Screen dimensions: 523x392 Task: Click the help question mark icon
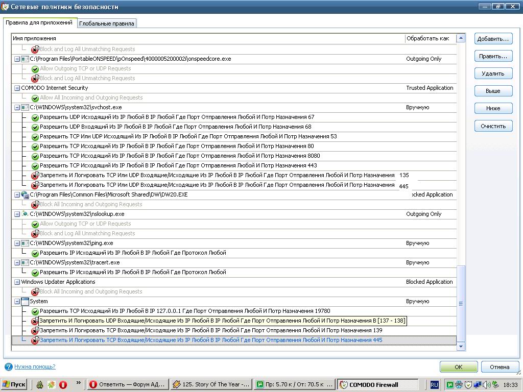(x=9, y=366)
